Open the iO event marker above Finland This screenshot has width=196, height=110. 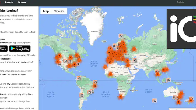point(121,36)
